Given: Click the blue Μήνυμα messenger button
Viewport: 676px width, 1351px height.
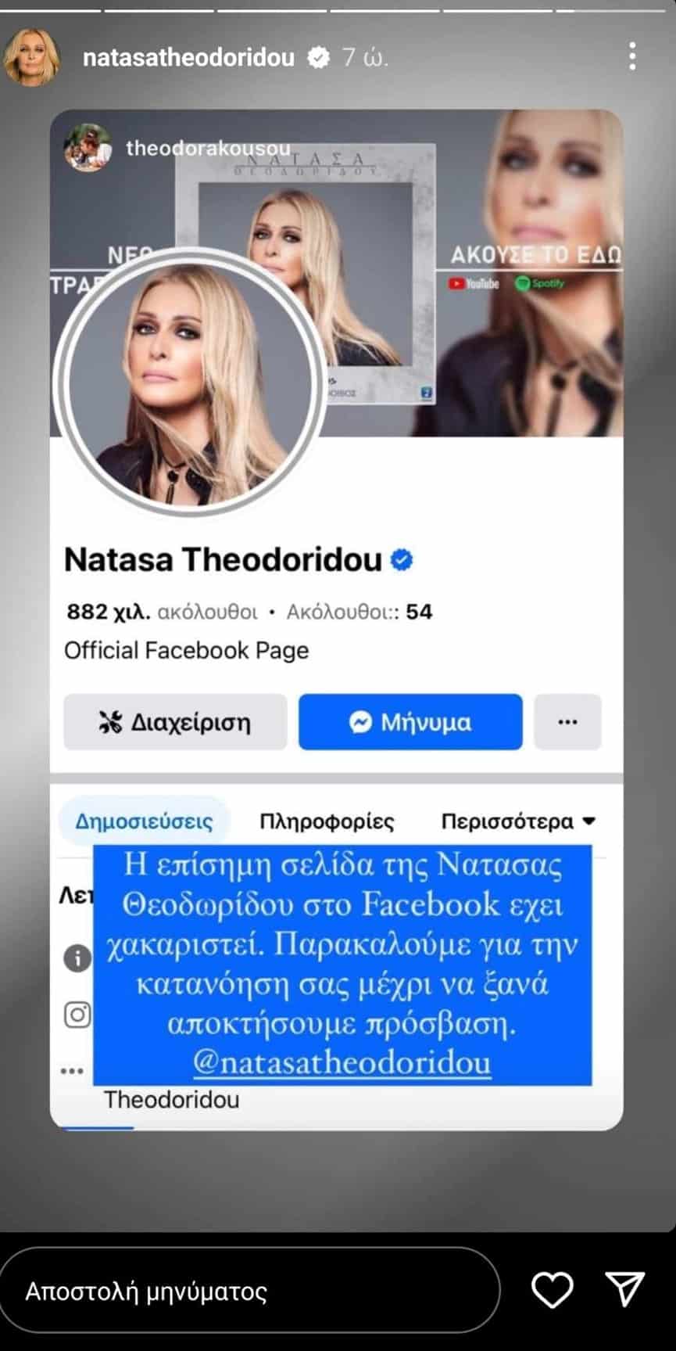Looking at the screenshot, I should pos(410,721).
